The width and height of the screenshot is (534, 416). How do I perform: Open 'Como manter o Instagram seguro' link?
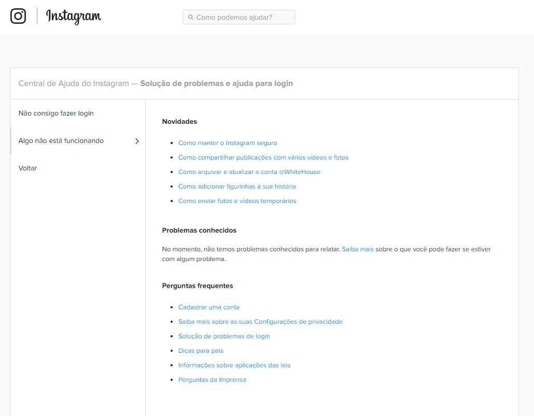[x=228, y=143]
